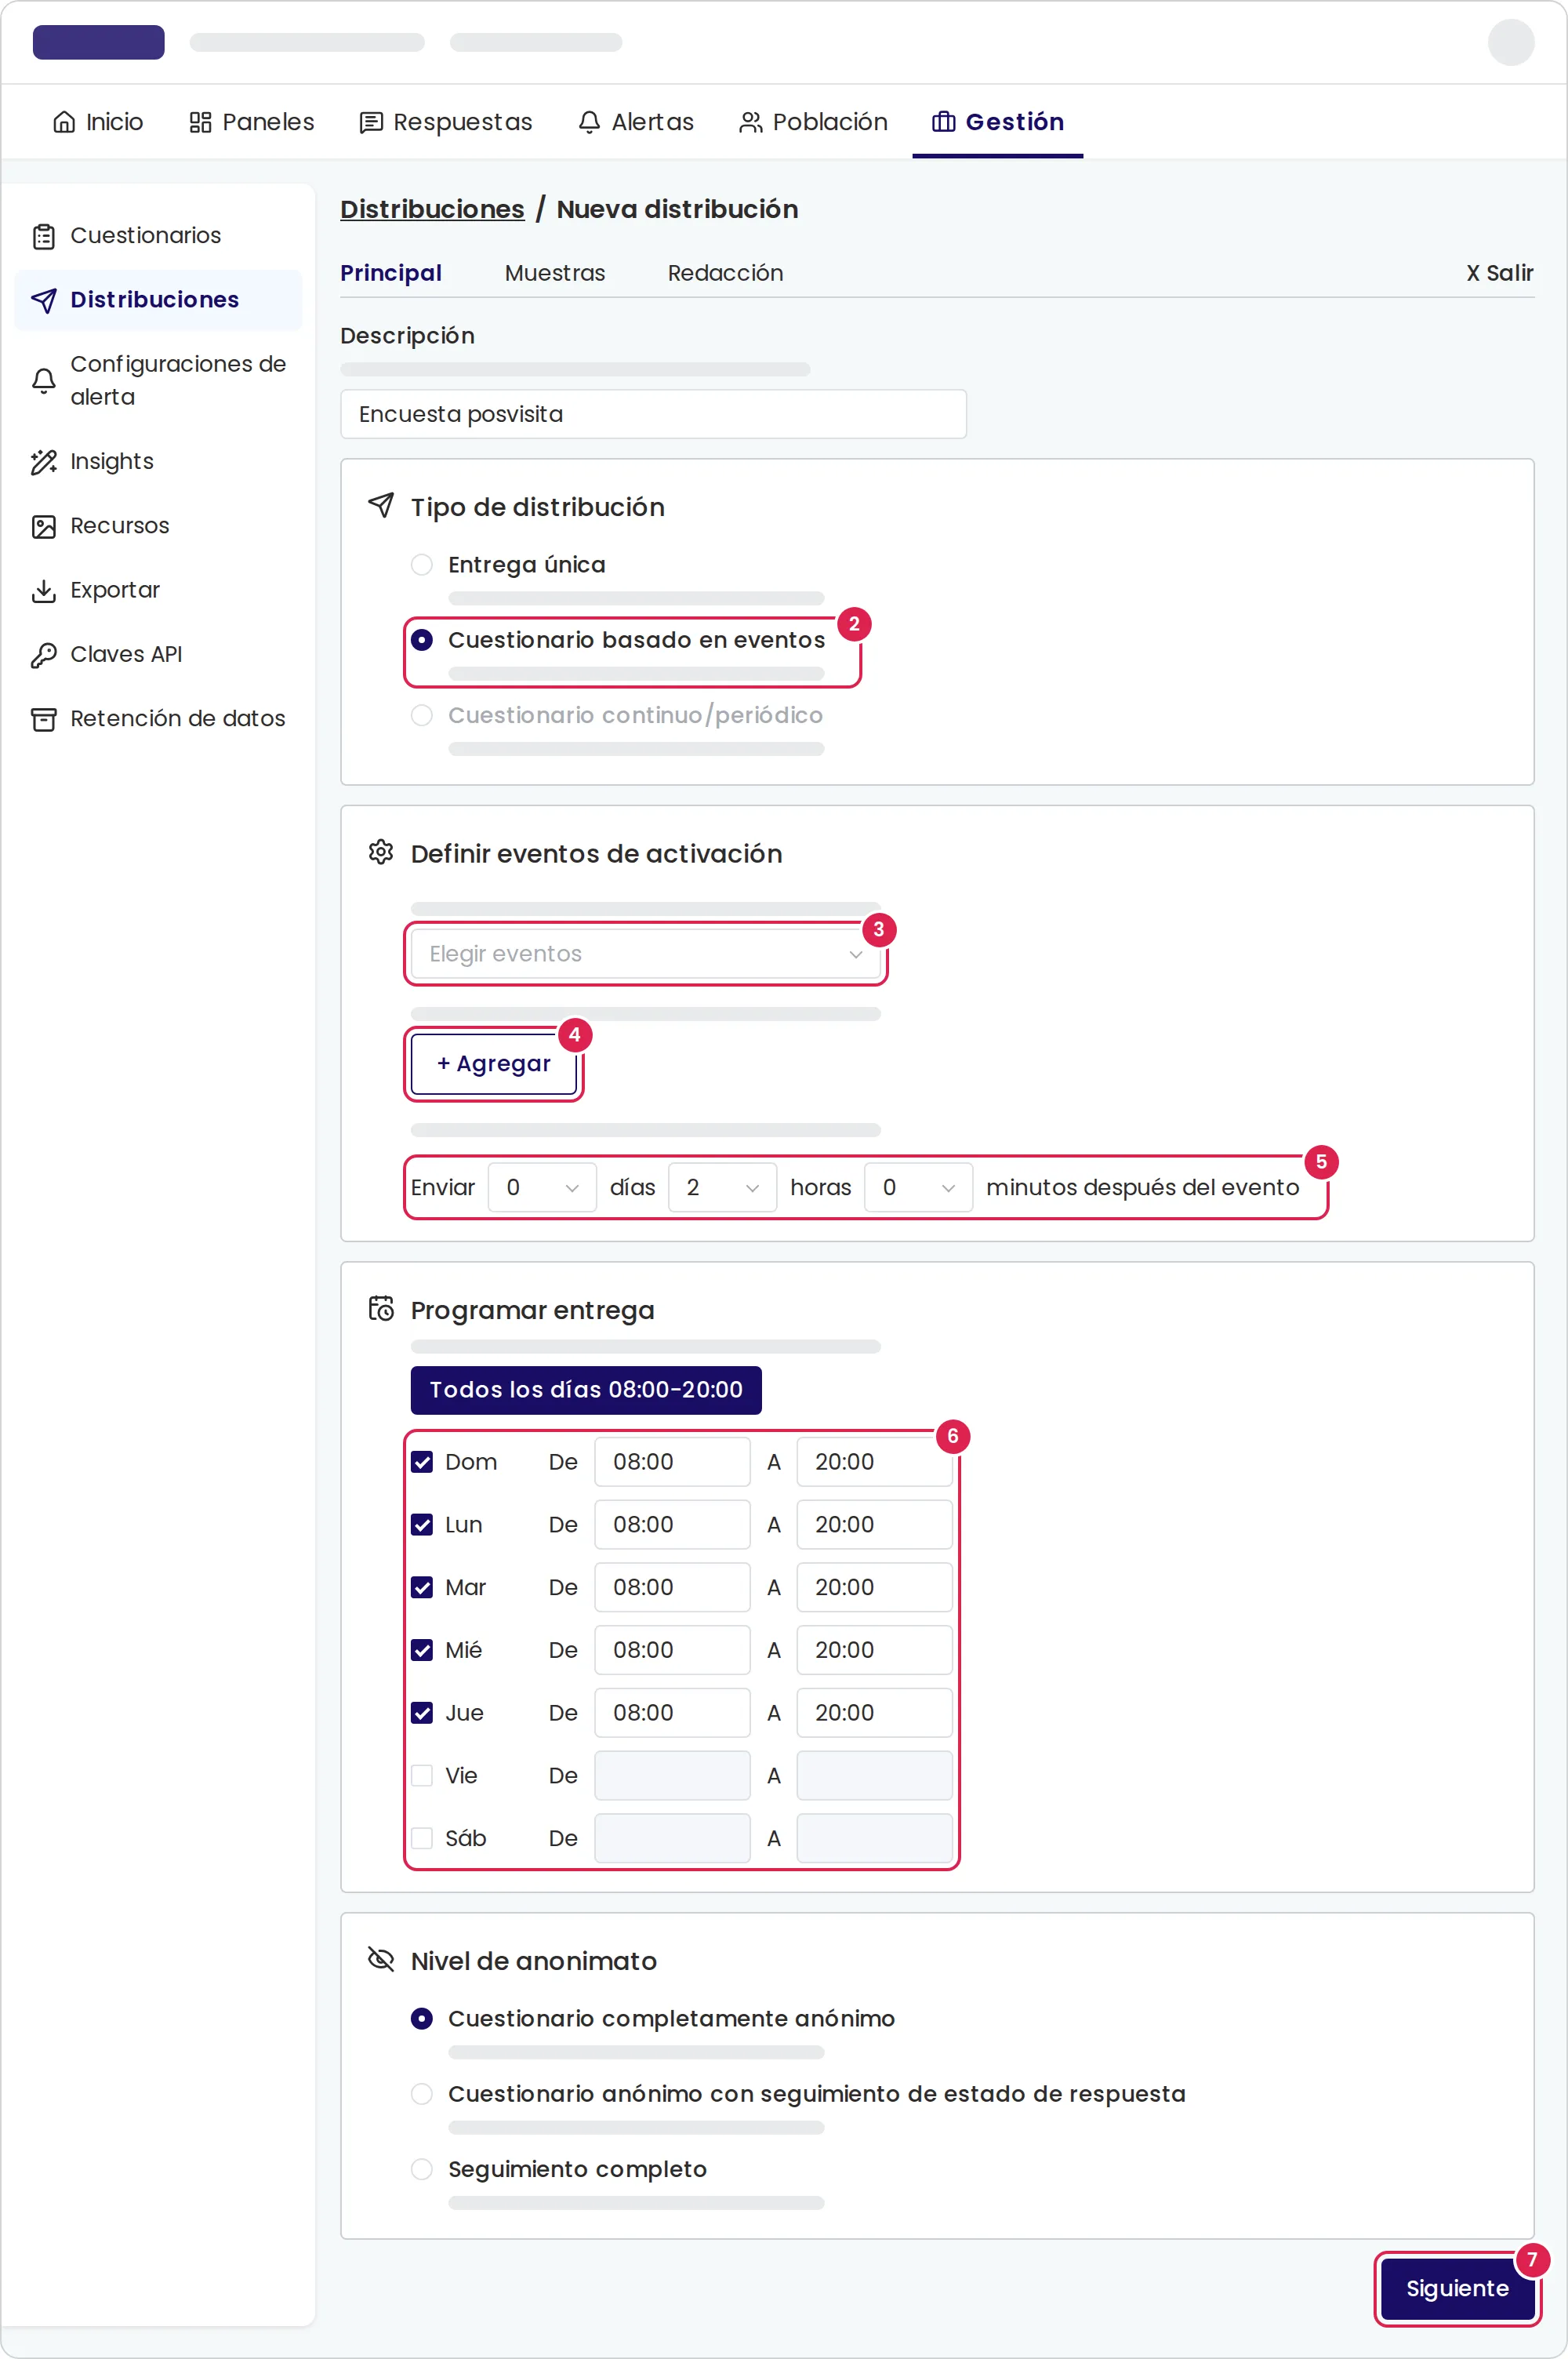The width and height of the screenshot is (1568, 2359).
Task: Open the días delay dropdown
Action: coord(542,1188)
